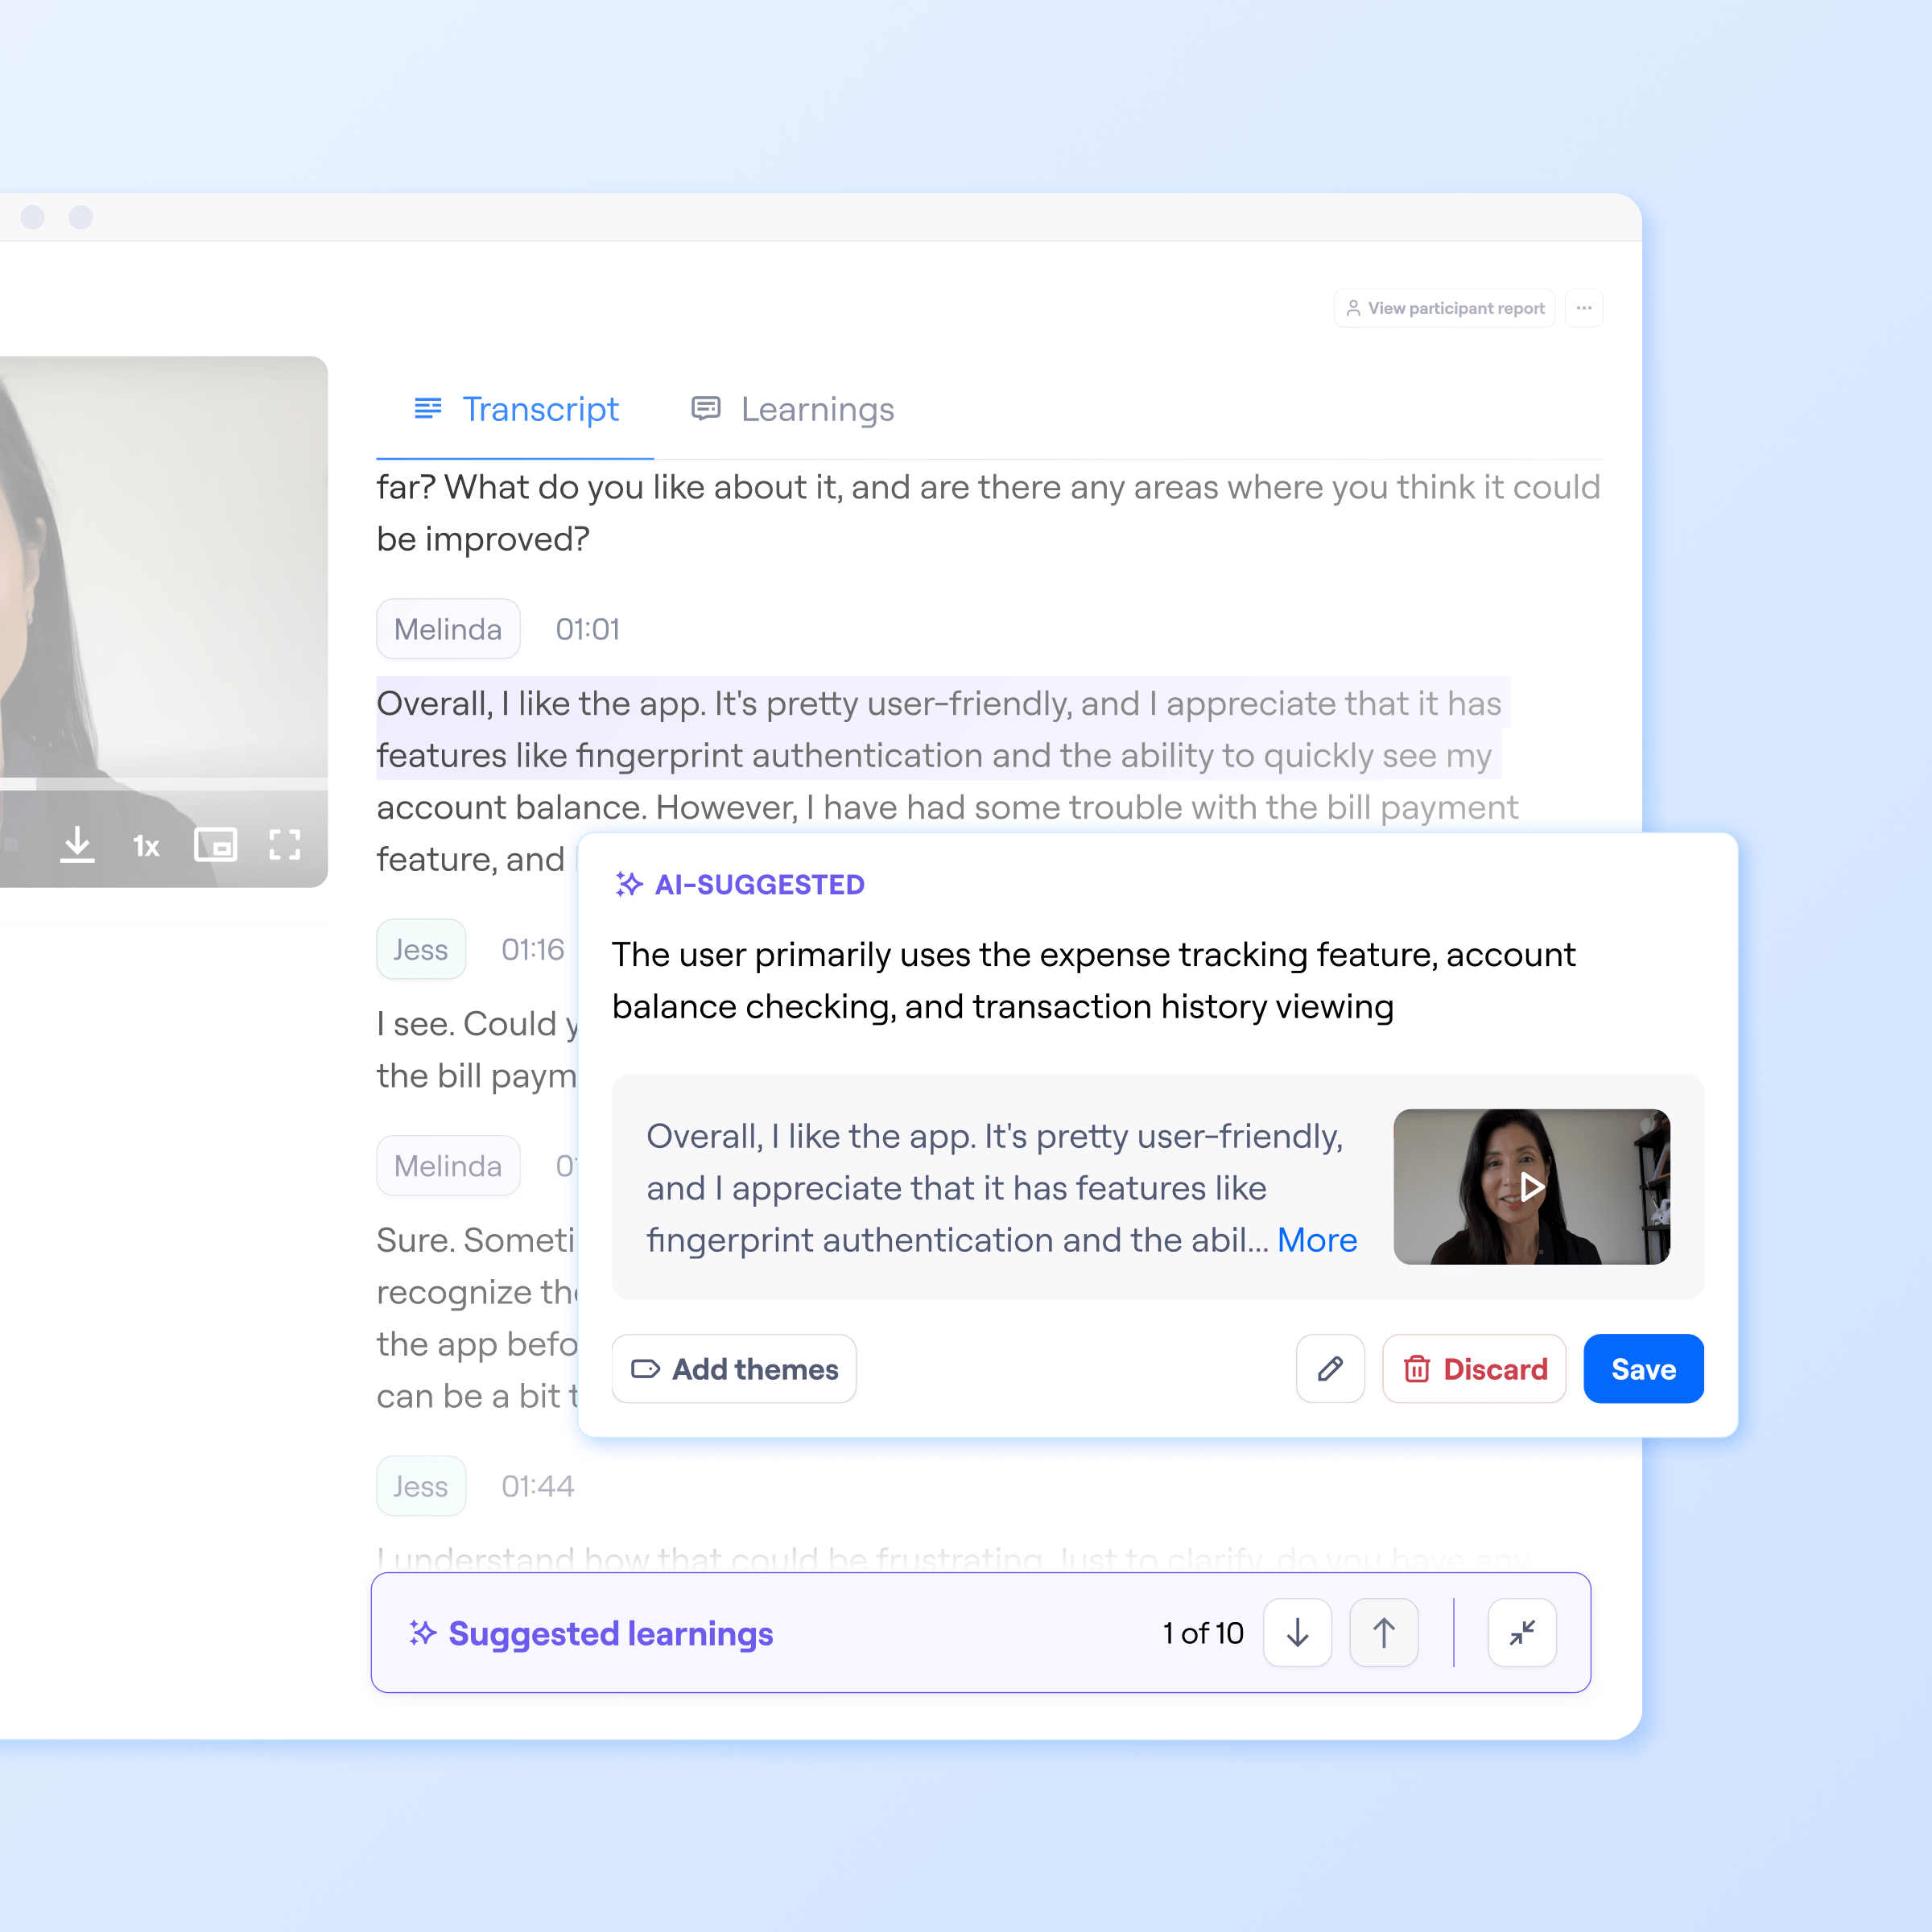
Task: Edit the AI-suggested learning with pencil icon
Action: tap(1330, 1369)
